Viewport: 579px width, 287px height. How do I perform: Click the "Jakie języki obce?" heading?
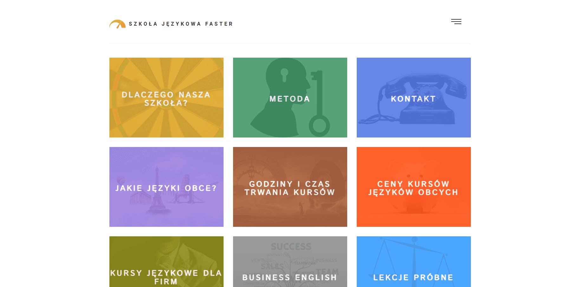(x=166, y=188)
